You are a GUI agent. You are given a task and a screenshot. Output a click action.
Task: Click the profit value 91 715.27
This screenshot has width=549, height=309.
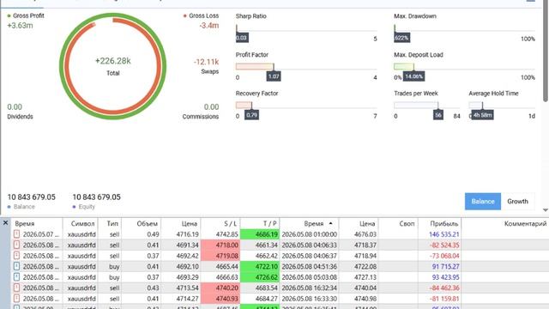pyautogui.click(x=445, y=267)
